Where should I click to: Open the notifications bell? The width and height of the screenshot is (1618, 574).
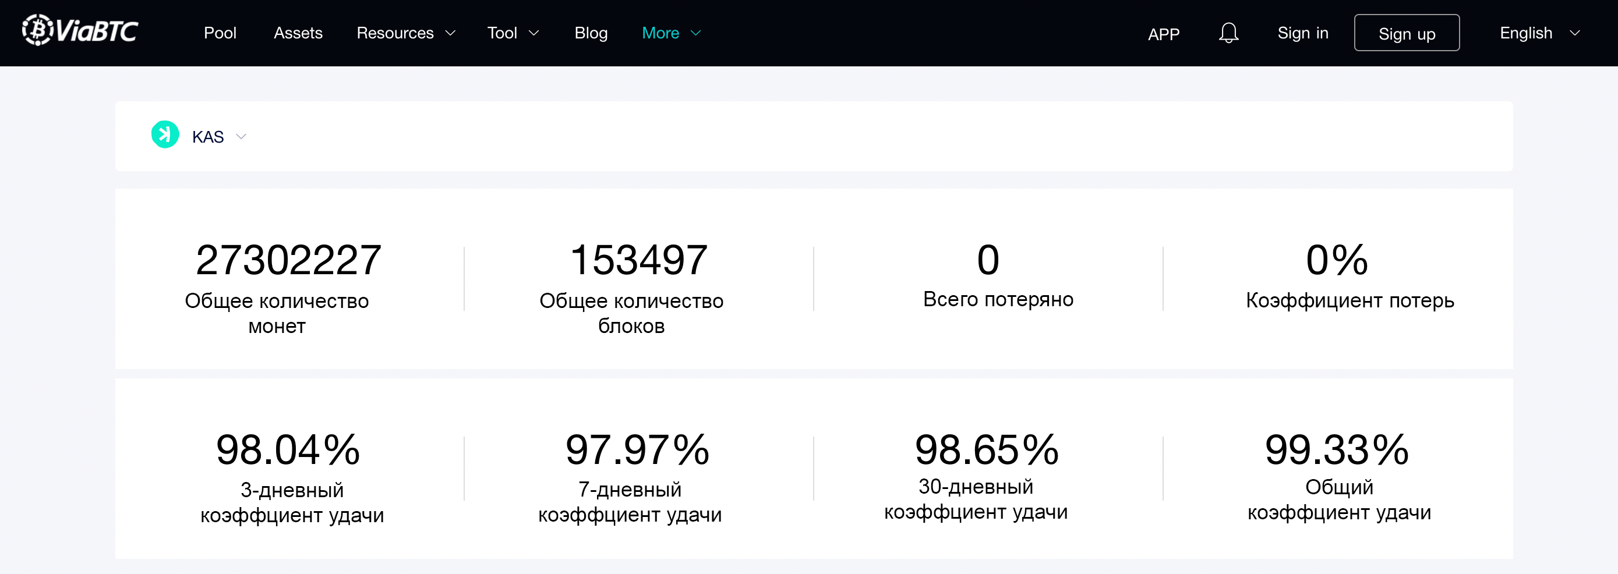pos(1228,33)
